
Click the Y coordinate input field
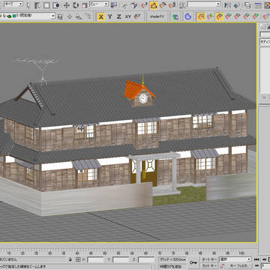(x=121, y=259)
